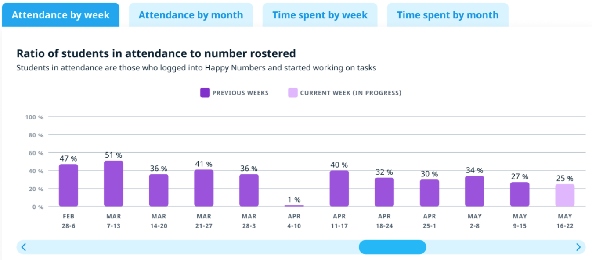
Task: Click the Apr 11-17 bar showing 40%
Action: [339, 189]
